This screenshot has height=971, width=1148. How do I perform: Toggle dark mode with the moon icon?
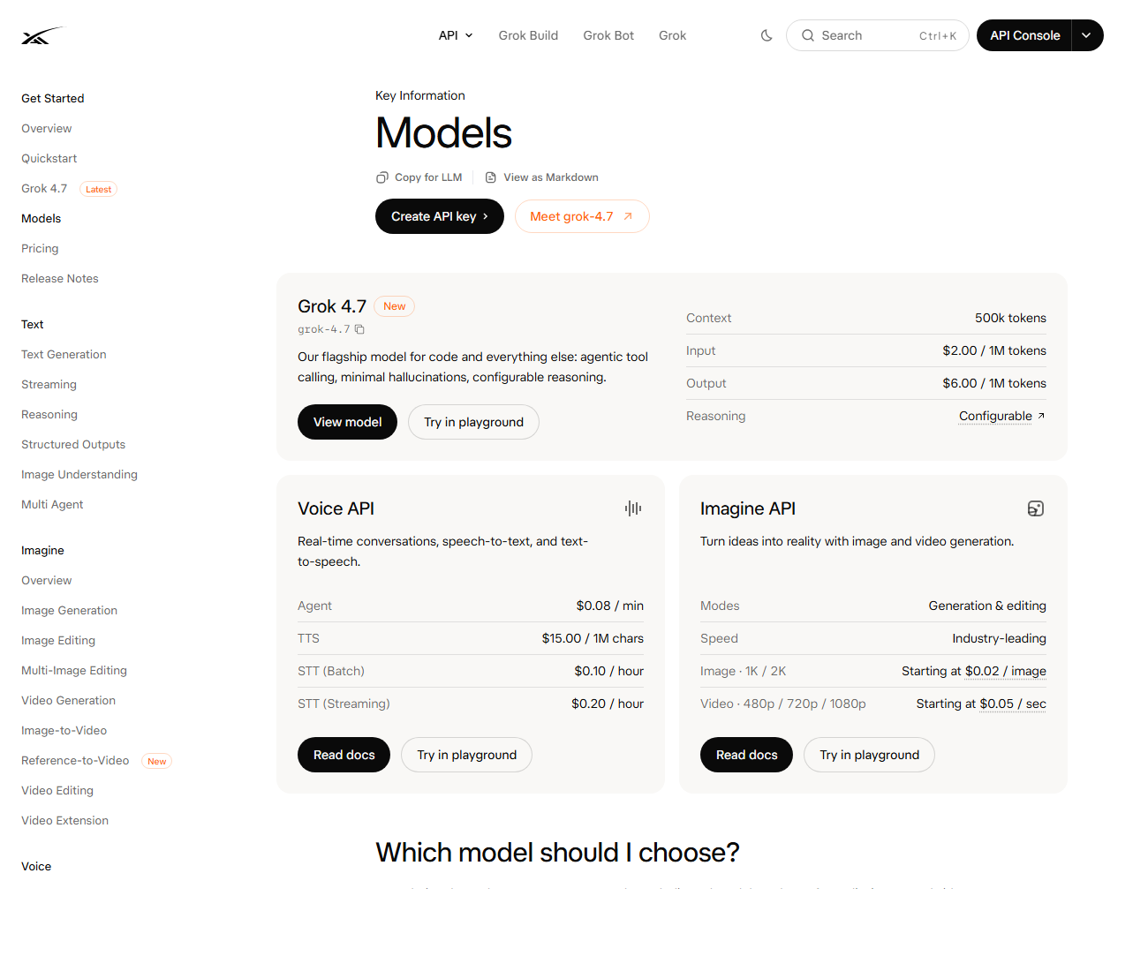point(767,35)
